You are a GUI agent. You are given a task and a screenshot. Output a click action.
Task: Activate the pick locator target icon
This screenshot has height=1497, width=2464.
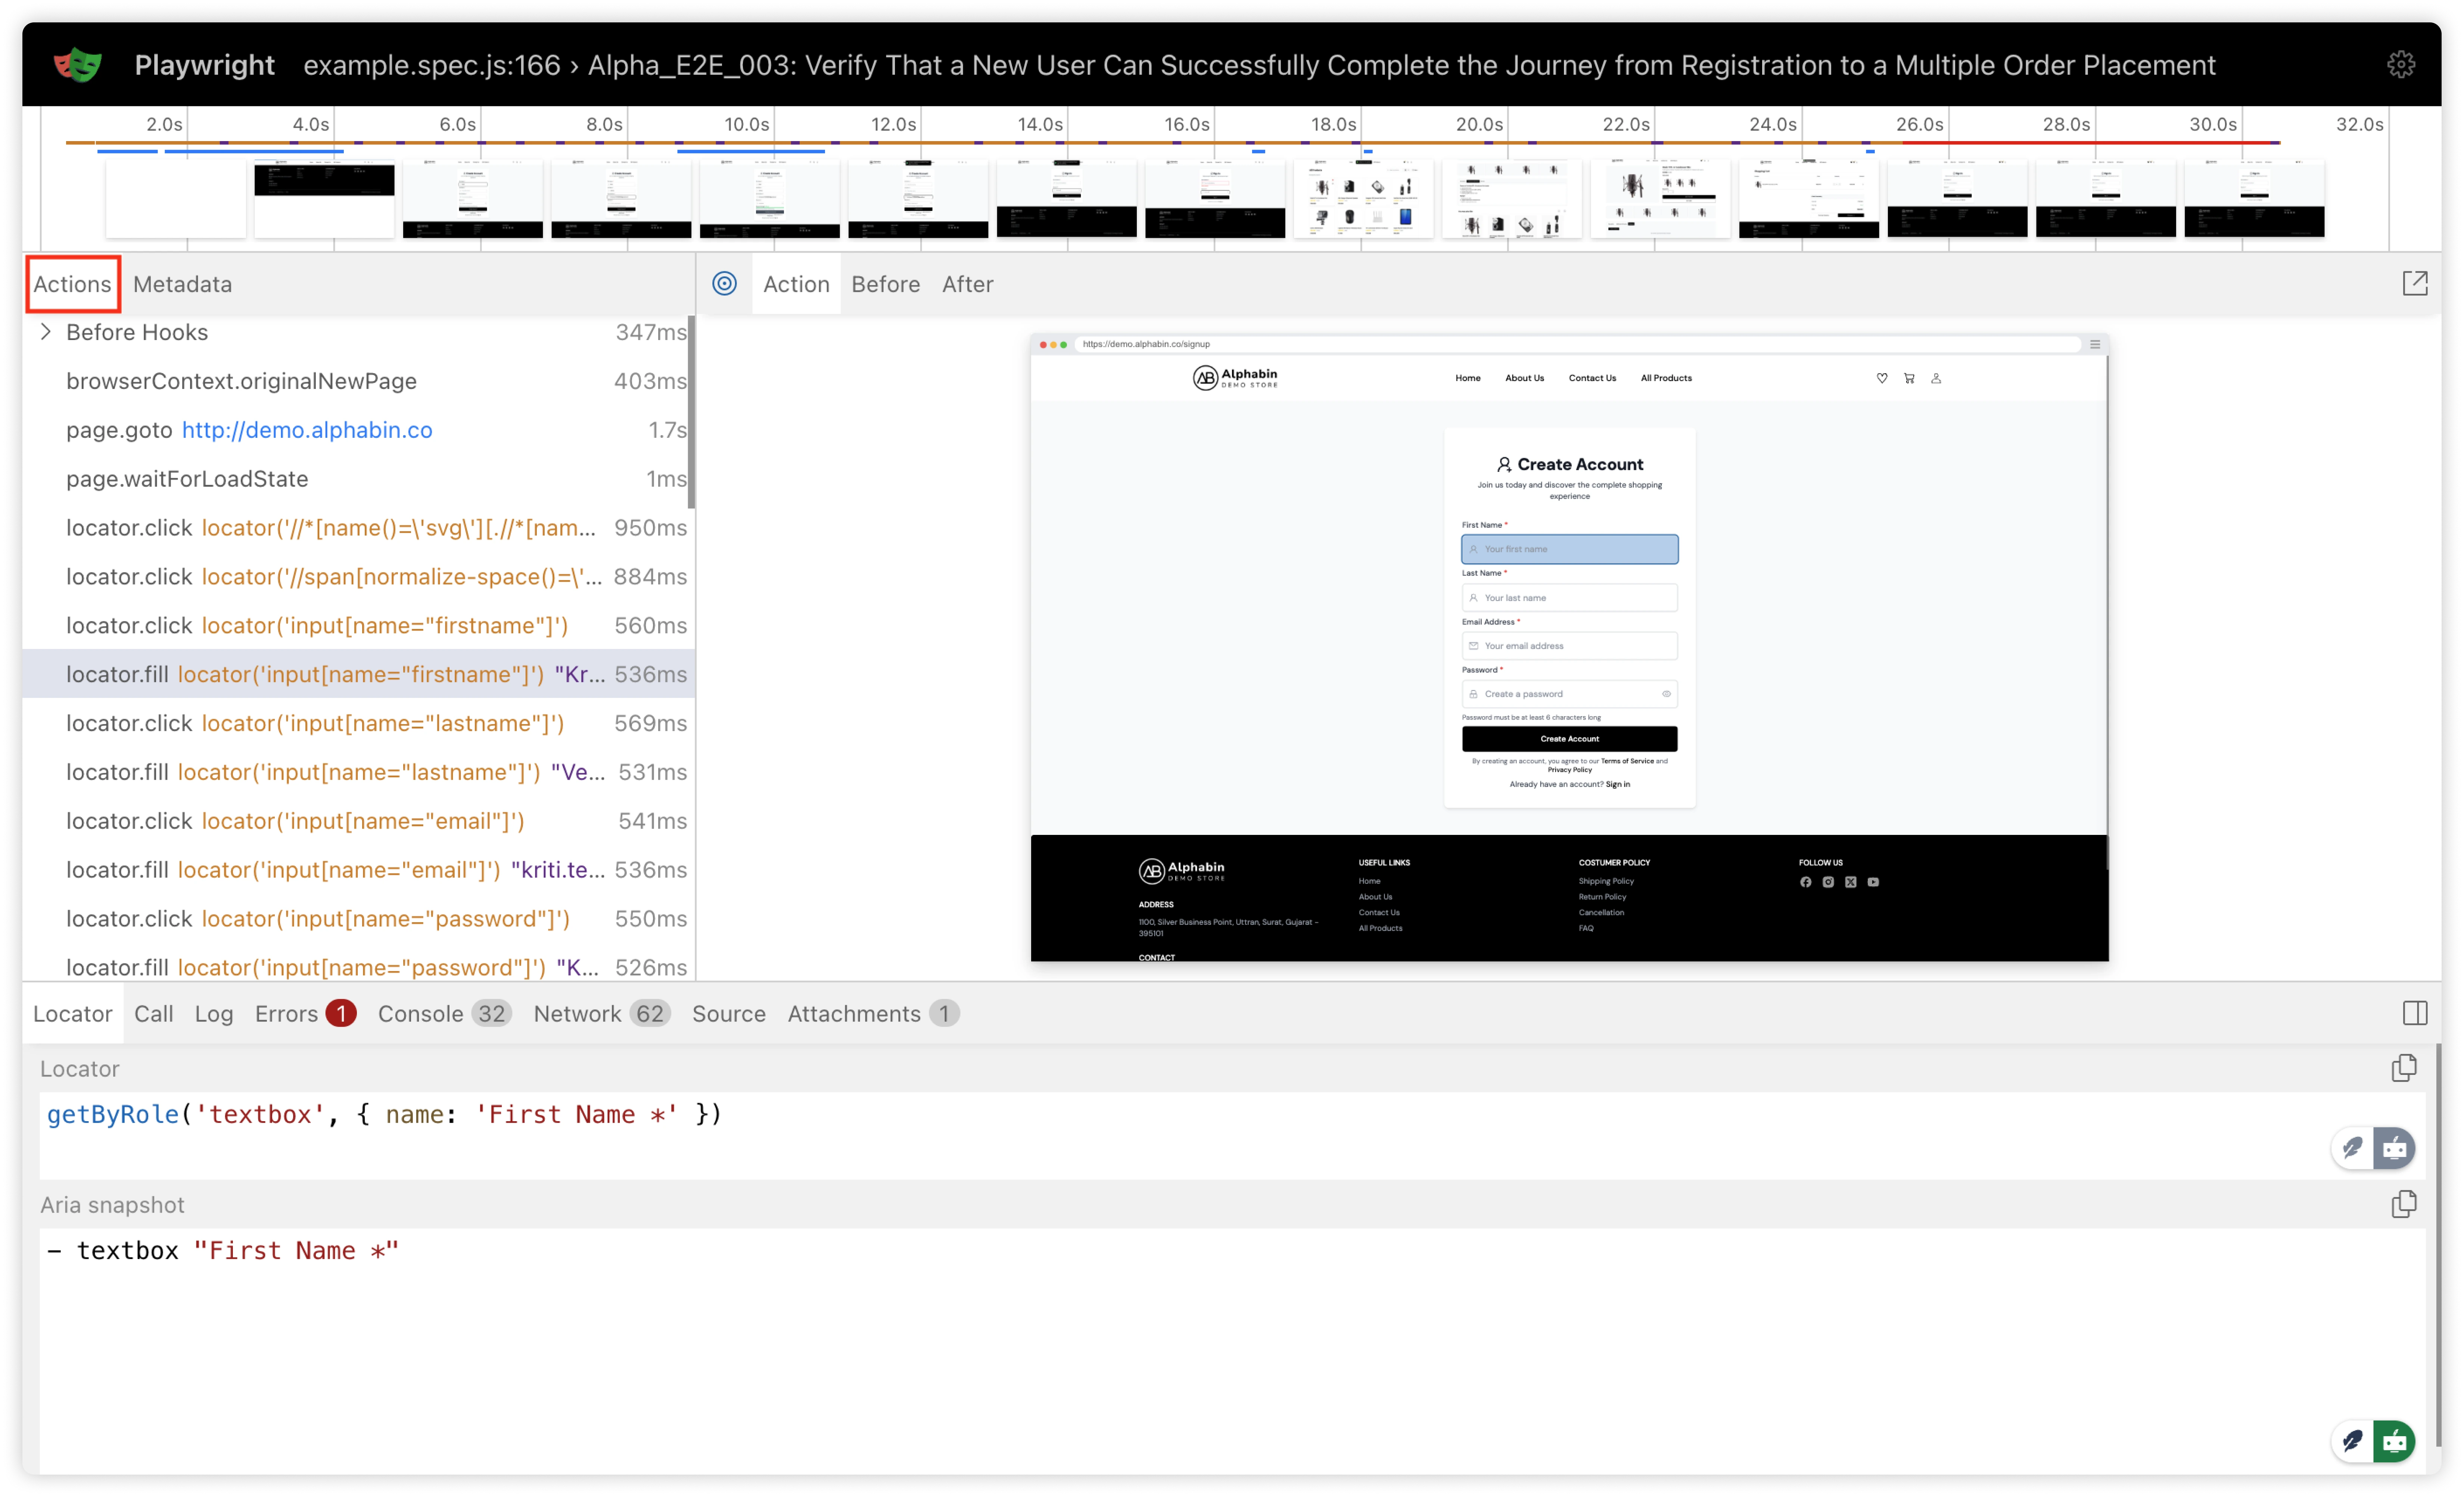(725, 284)
